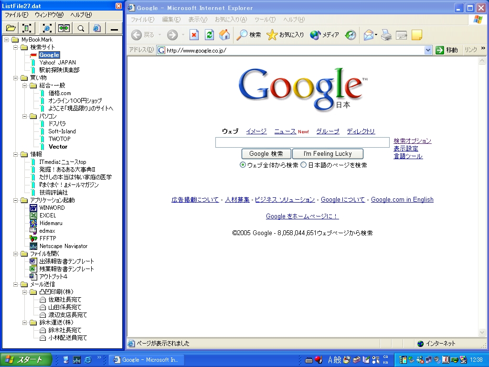This screenshot has height=367, width=489.
Task: Click the magnifier search icon in ListFile toolbar
Action: click(x=81, y=28)
